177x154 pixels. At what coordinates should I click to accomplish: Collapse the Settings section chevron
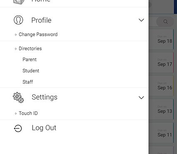point(141,98)
